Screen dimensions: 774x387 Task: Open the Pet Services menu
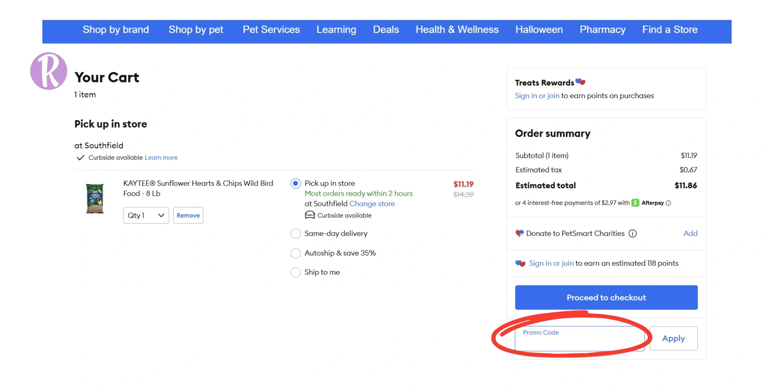[x=271, y=29]
